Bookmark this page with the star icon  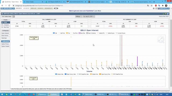pyautogui.click(x=152, y=6)
